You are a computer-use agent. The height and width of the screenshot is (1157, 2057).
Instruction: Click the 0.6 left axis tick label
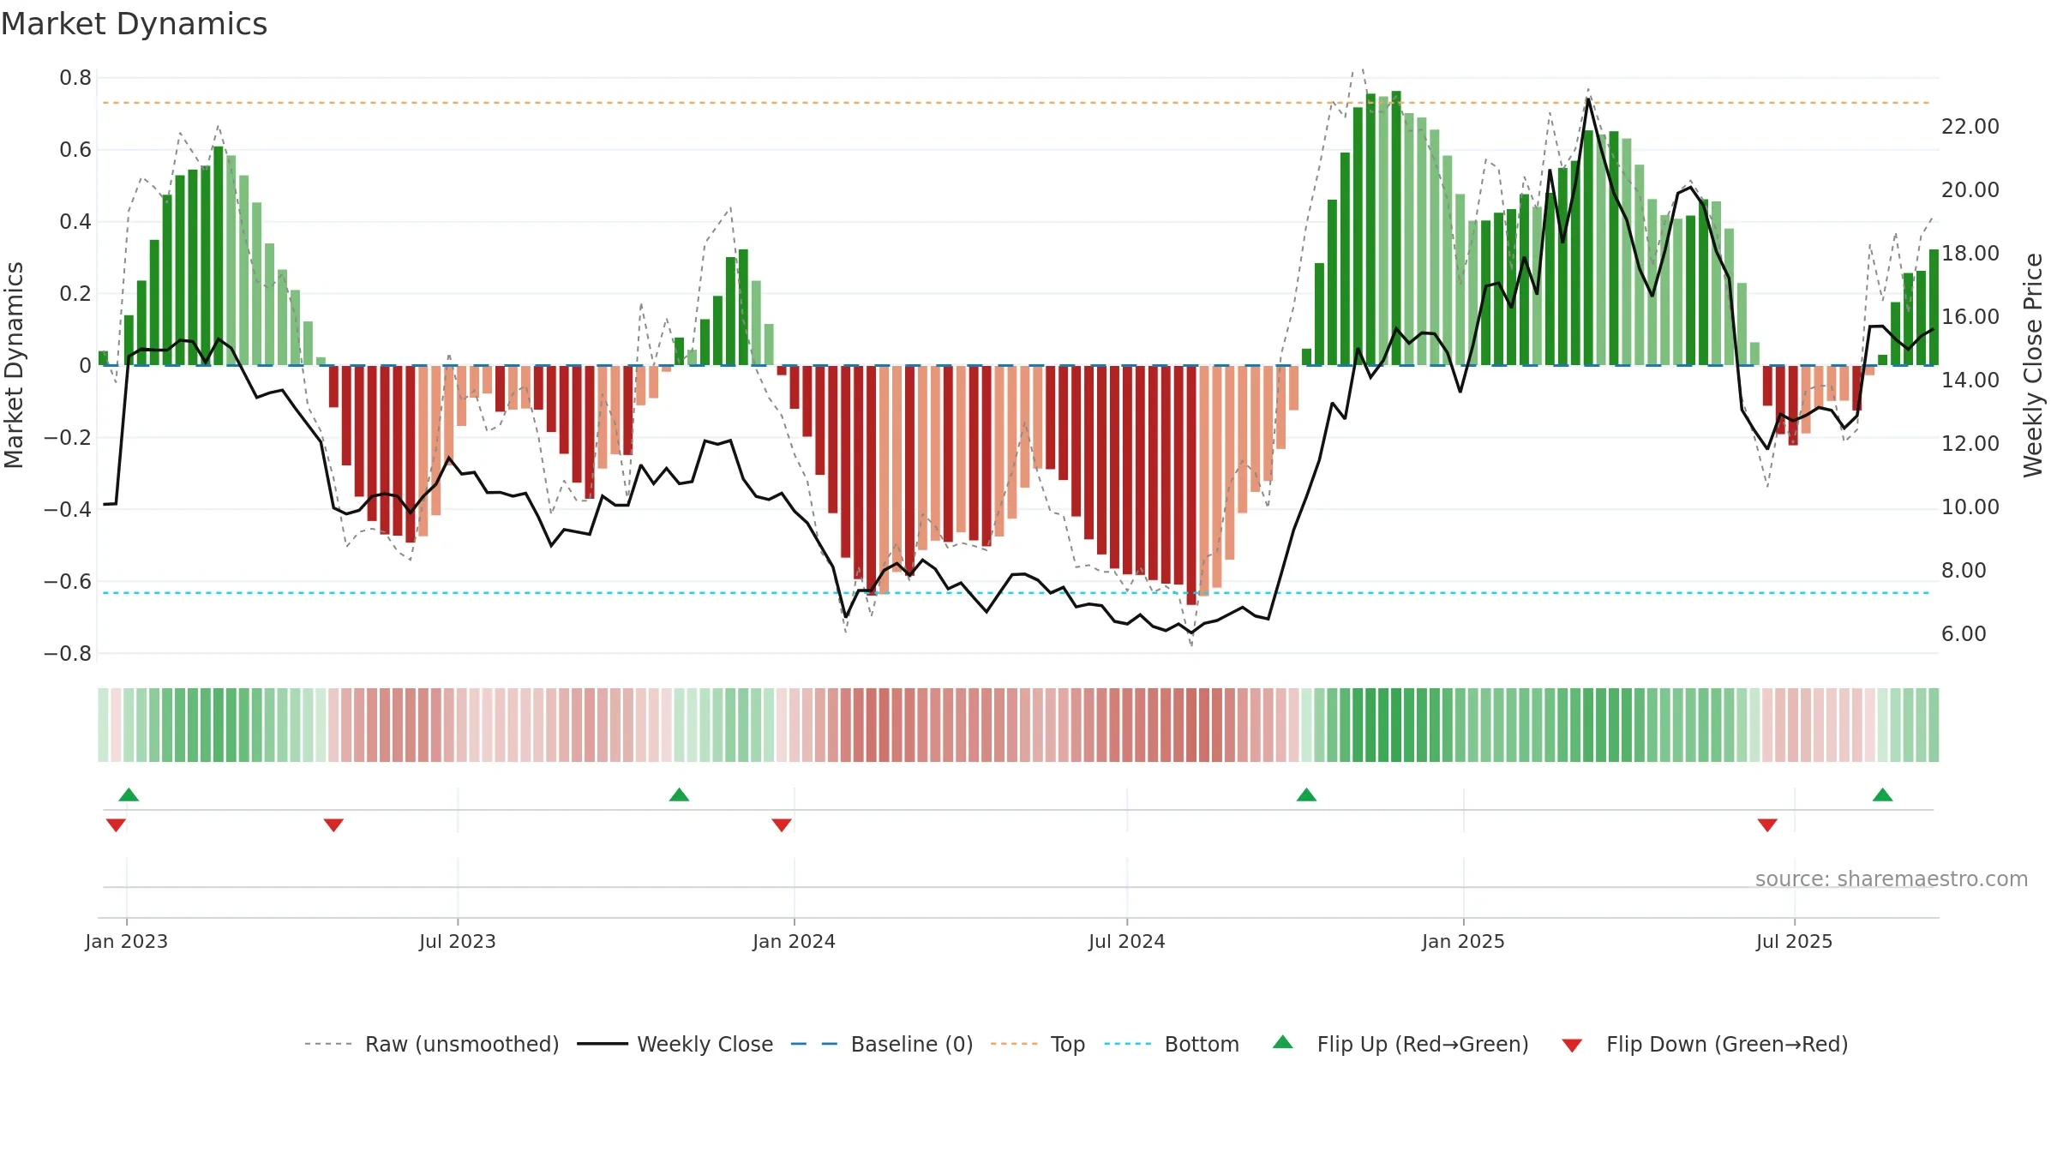75,150
